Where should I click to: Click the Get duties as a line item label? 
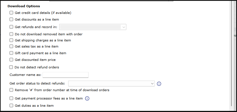(34, 106)
